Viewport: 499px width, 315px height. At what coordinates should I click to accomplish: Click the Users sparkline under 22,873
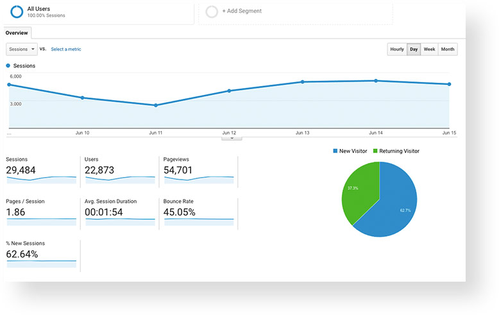pos(120,180)
